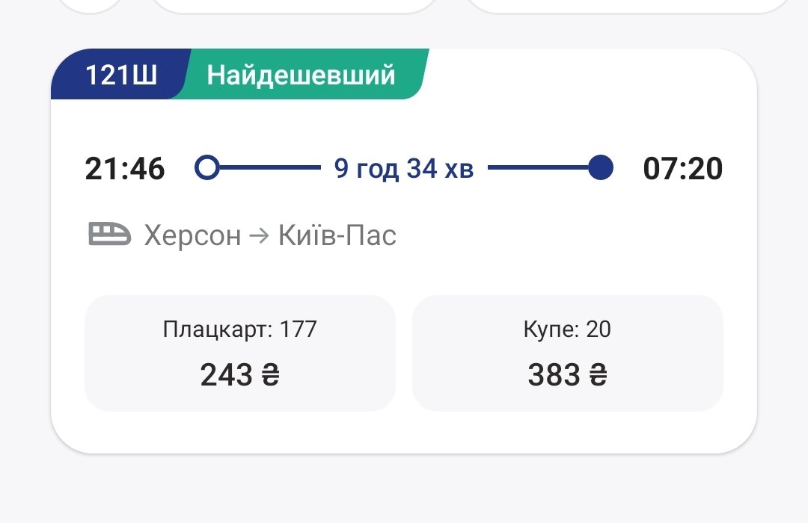Tap the Київ-Пас station name
The width and height of the screenshot is (808, 523).
click(x=337, y=236)
